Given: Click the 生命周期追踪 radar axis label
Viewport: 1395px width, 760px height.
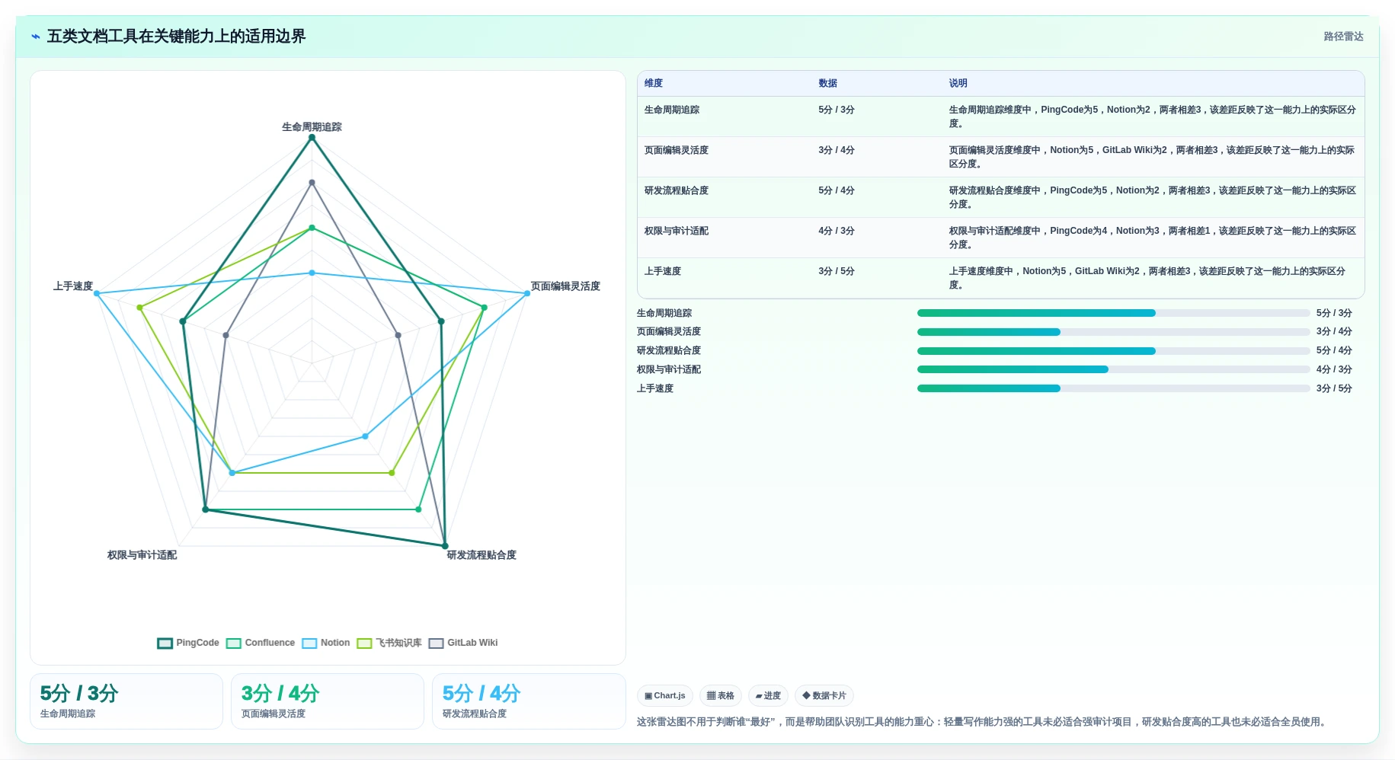Looking at the screenshot, I should 312,127.
